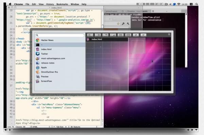
Task: Select the Twitter entry in the window list
Action: (60, 54)
